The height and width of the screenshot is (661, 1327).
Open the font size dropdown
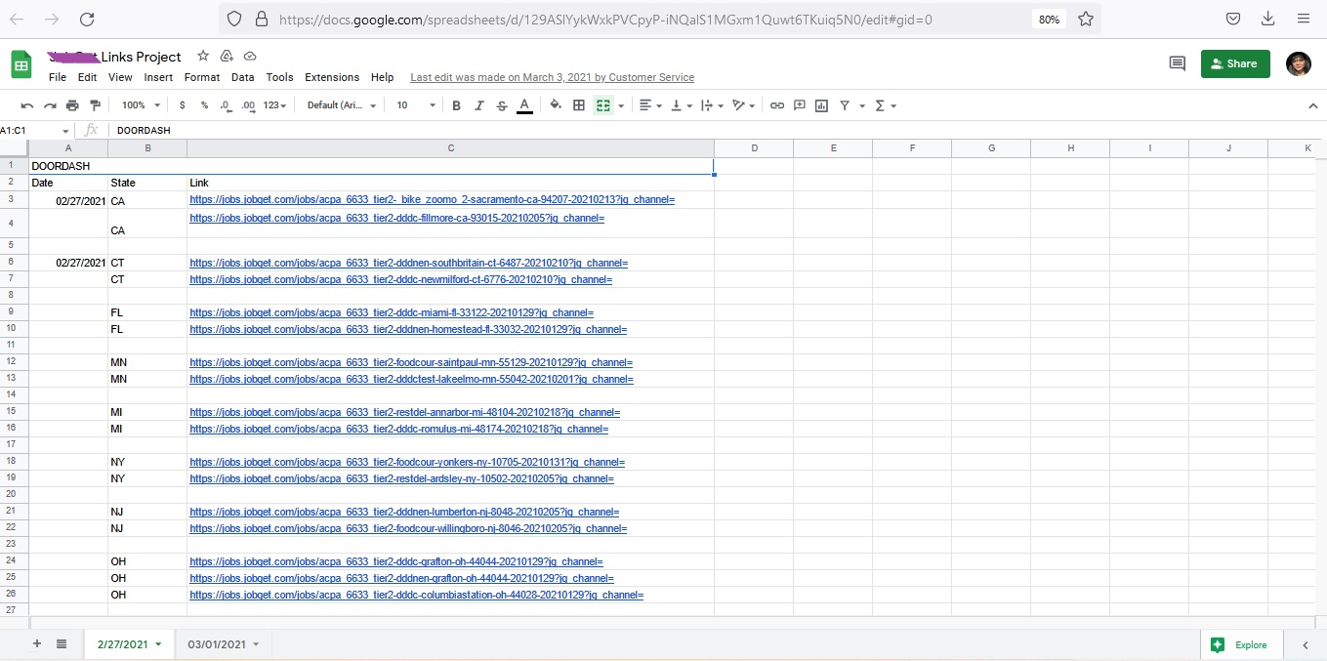tap(415, 105)
